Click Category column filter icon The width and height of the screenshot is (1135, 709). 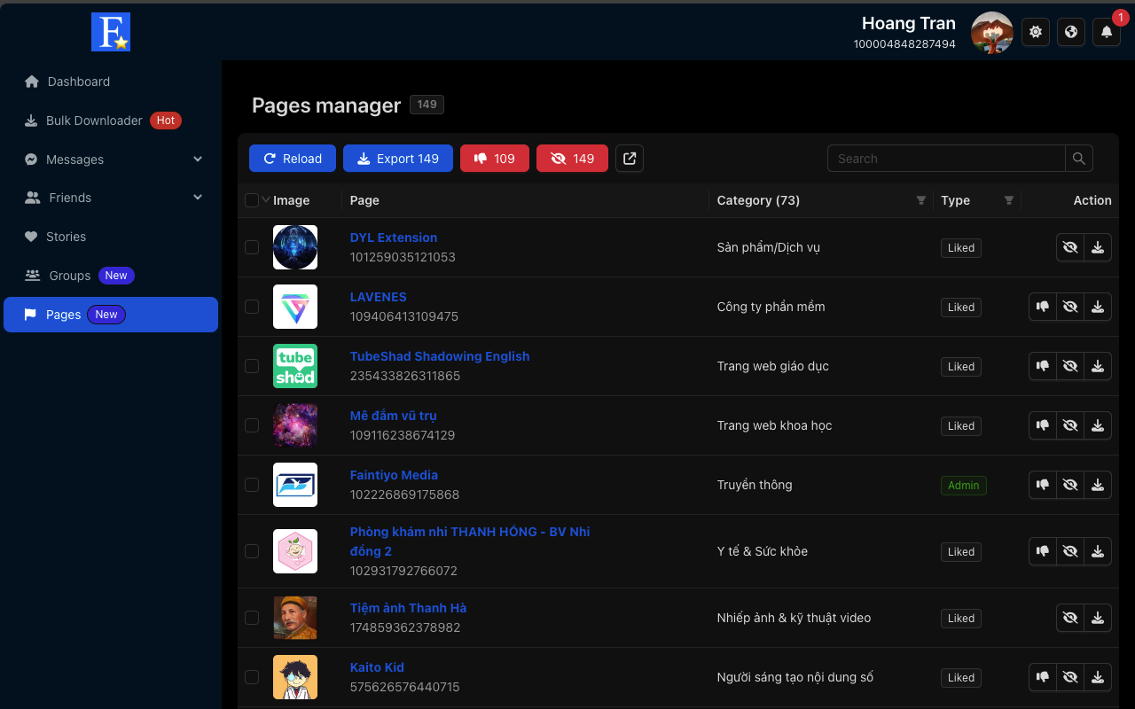tap(920, 200)
